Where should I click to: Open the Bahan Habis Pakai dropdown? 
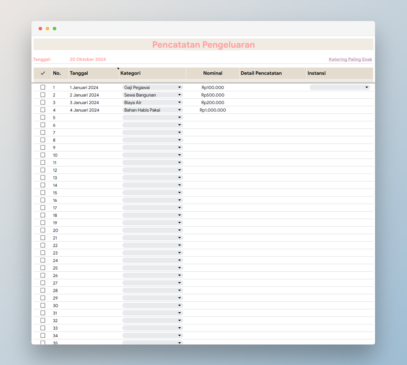pyautogui.click(x=153, y=110)
